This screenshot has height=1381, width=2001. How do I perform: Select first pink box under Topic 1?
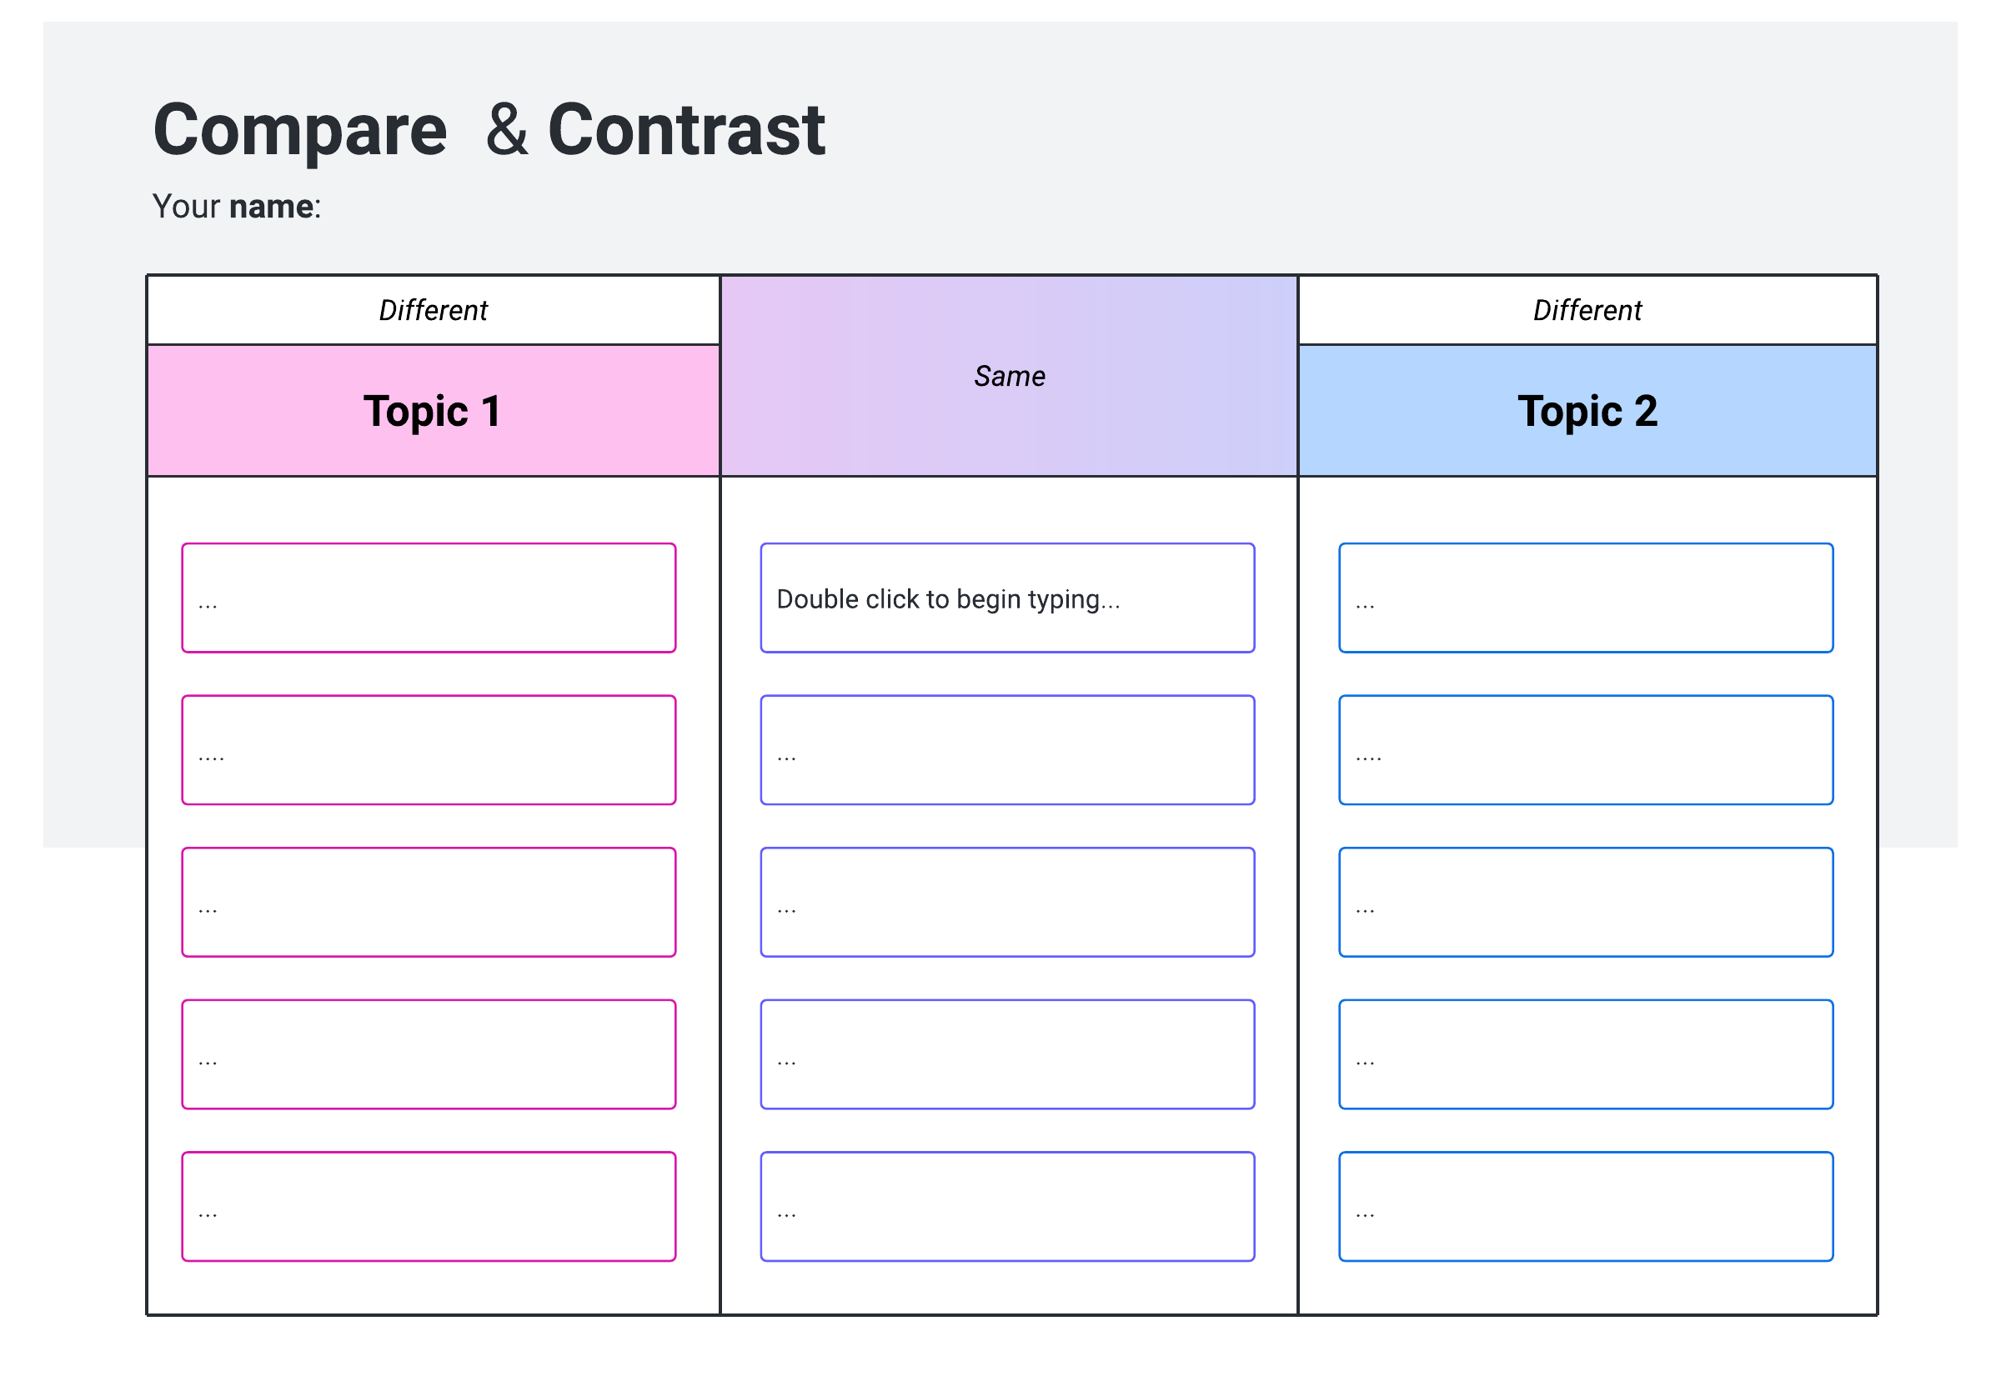coord(429,598)
